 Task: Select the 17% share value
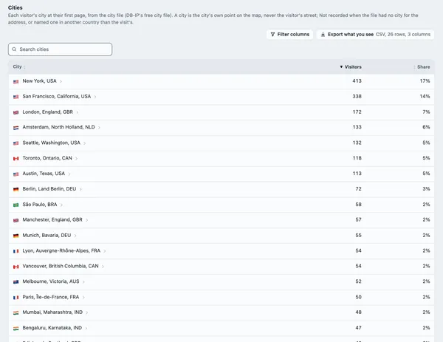click(x=425, y=81)
